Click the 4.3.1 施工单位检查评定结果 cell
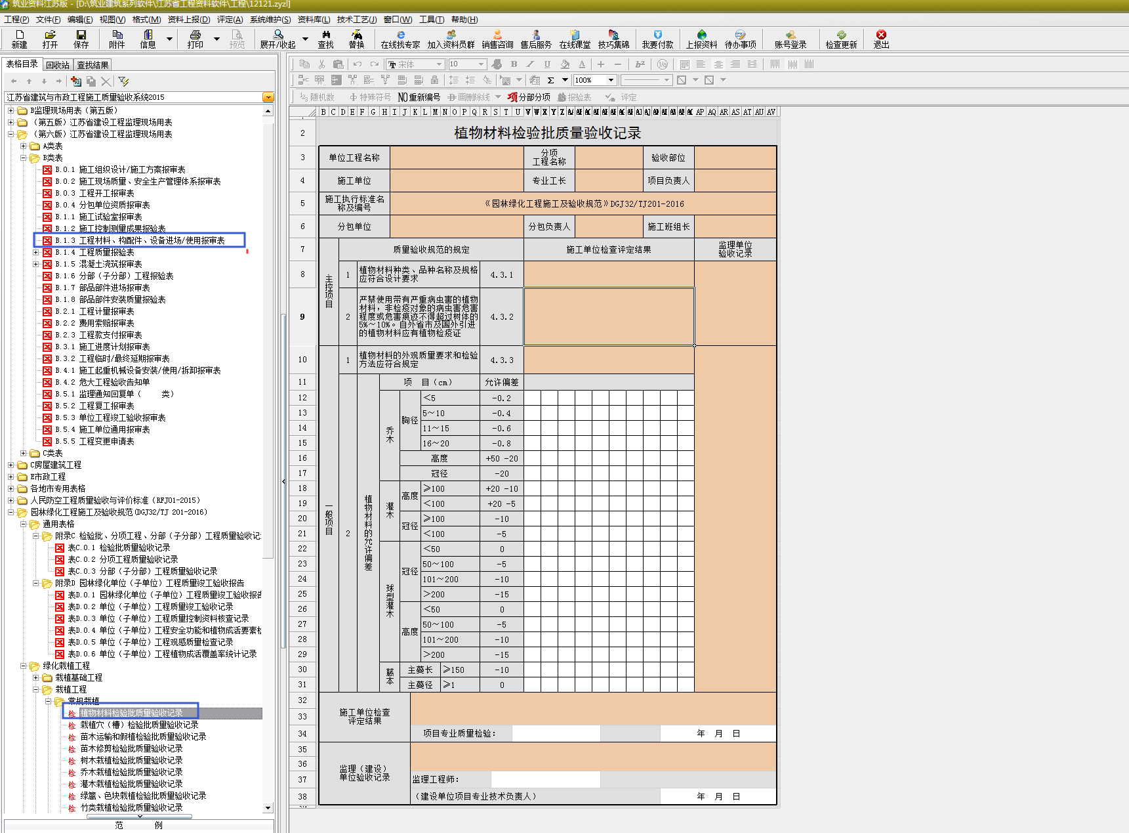This screenshot has height=833, width=1129. [x=609, y=275]
